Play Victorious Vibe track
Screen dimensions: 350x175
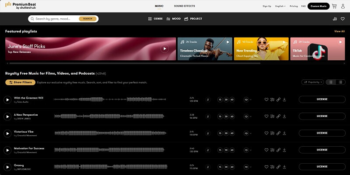tap(7, 134)
